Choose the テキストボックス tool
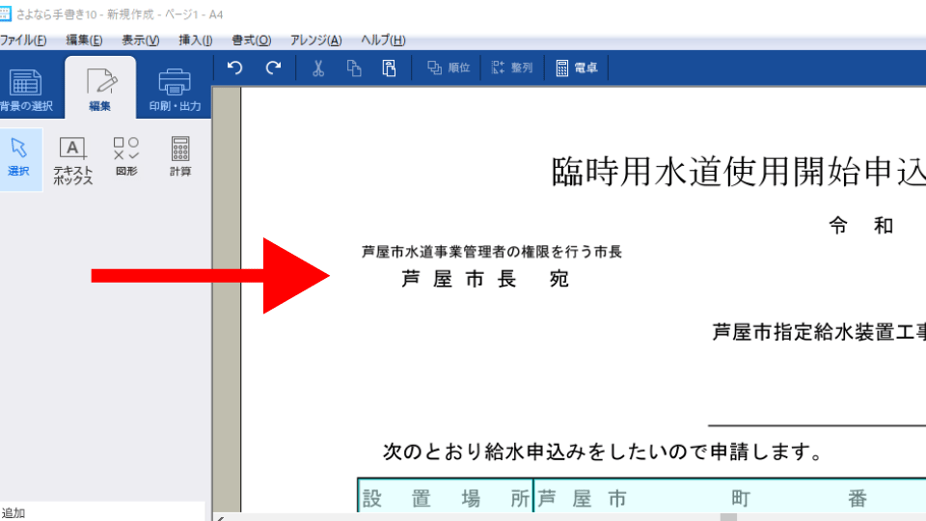The width and height of the screenshot is (926, 521). [x=73, y=160]
